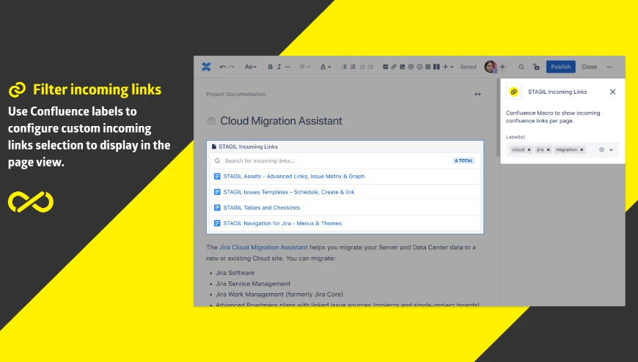638x362 pixels.
Task: Click the STAGIL Incoming Links macro icon
Action: tap(514, 92)
